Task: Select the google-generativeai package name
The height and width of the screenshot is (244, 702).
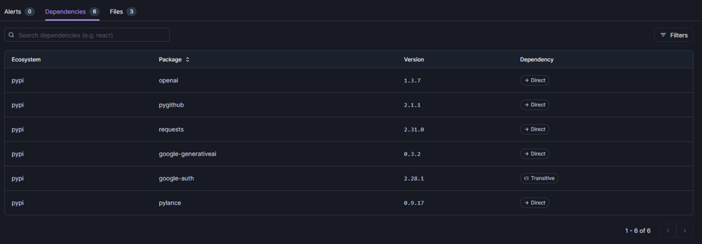Action: [187, 153]
